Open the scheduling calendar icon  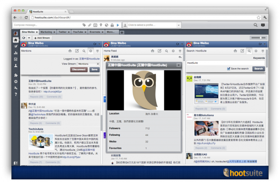point(95,25)
